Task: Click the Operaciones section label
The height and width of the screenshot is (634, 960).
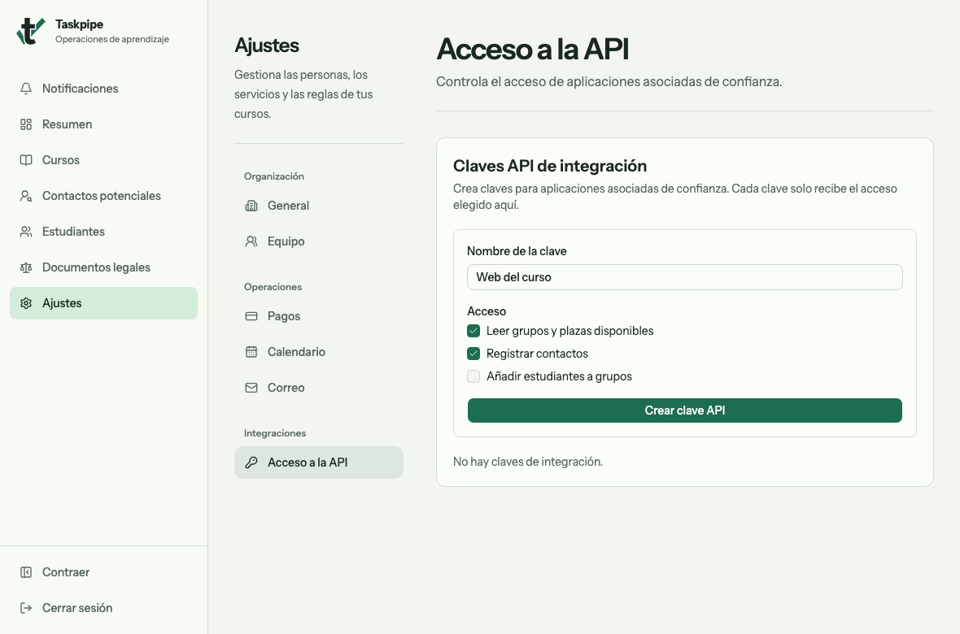Action: point(273,287)
